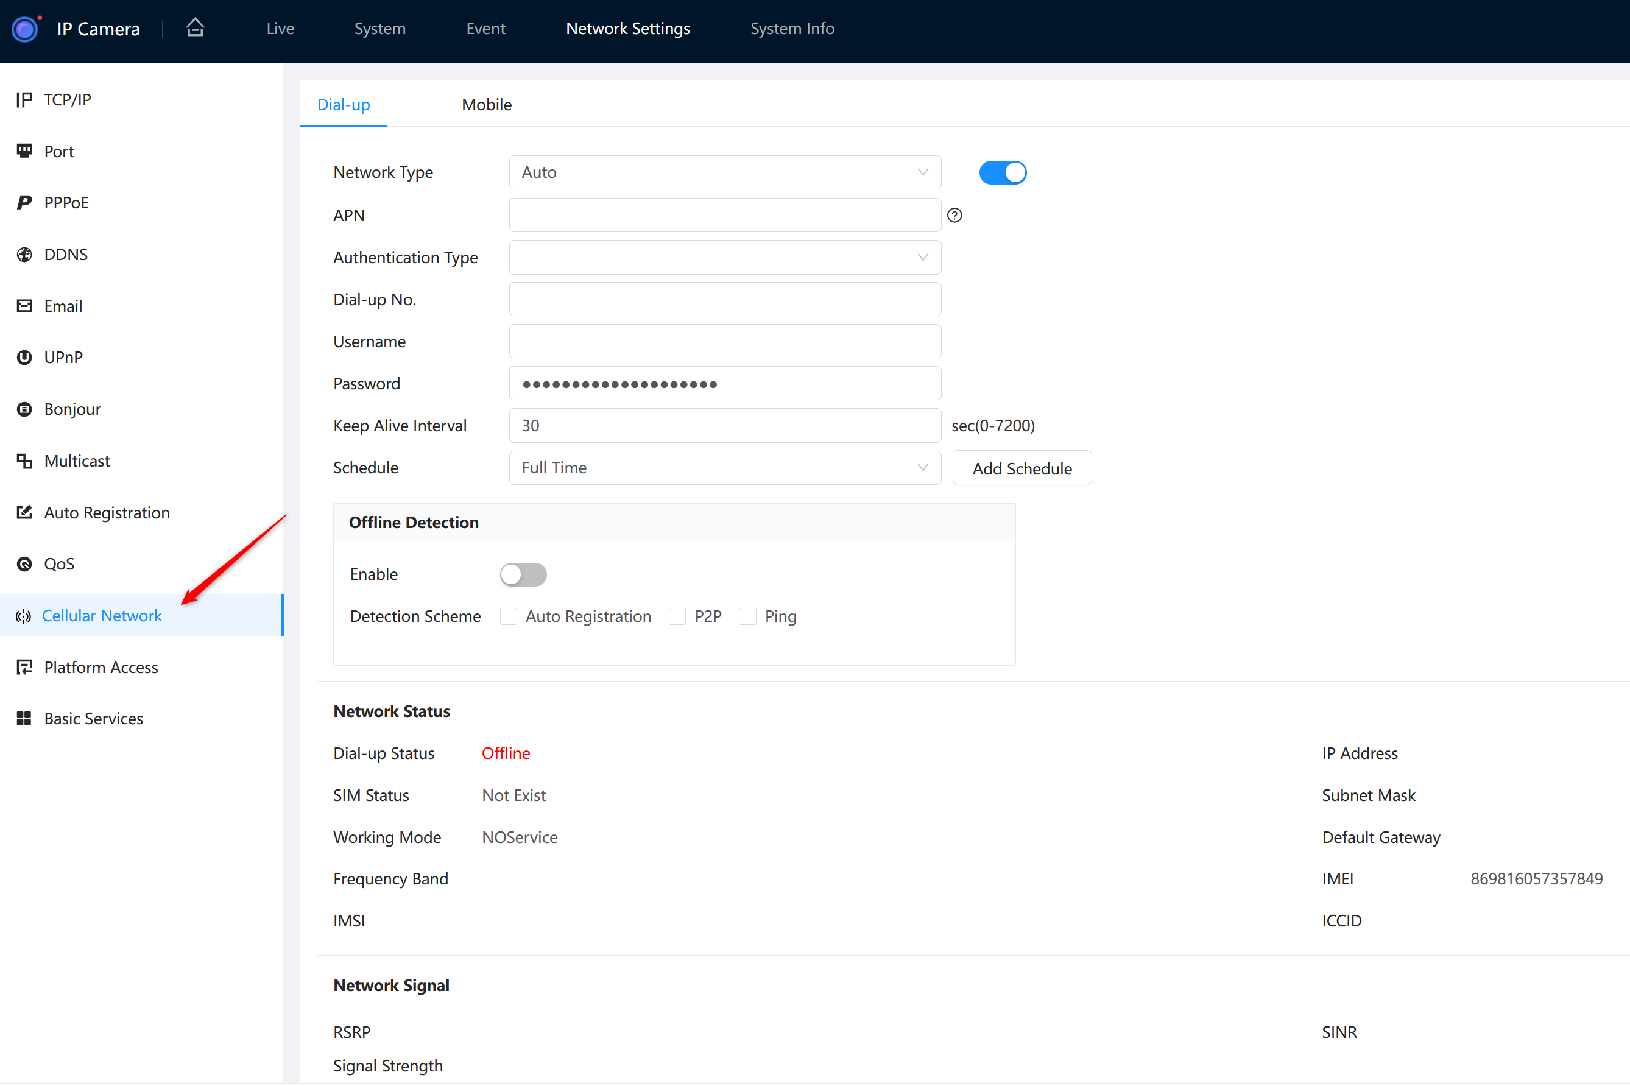The height and width of the screenshot is (1086, 1630).
Task: Switch to the Live menu
Action: coord(280,29)
